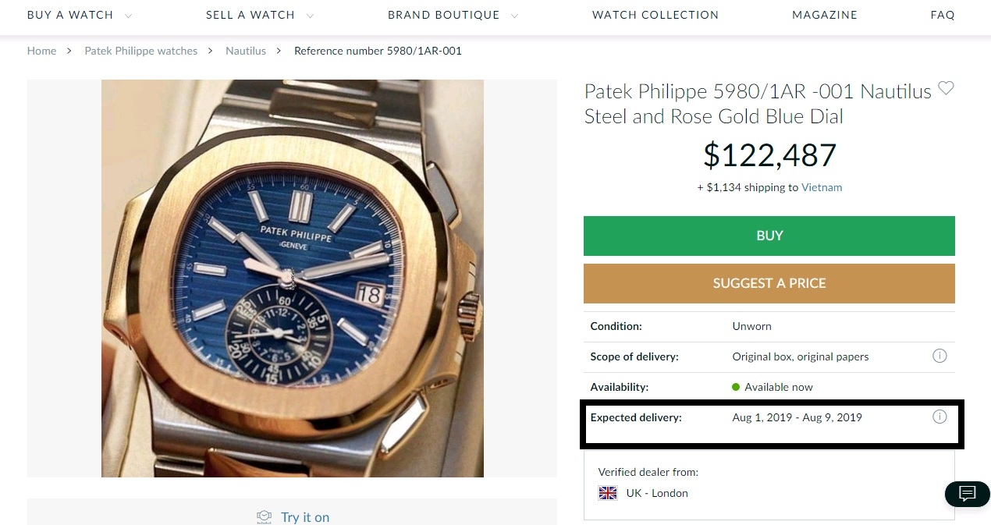Click the Nautilus watch product photo

[x=293, y=278]
